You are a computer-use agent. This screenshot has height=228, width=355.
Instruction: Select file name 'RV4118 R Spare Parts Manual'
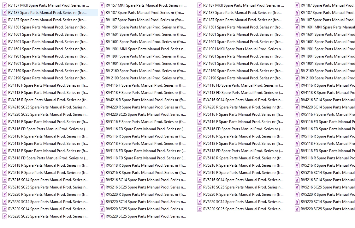[x=328, y=93]
